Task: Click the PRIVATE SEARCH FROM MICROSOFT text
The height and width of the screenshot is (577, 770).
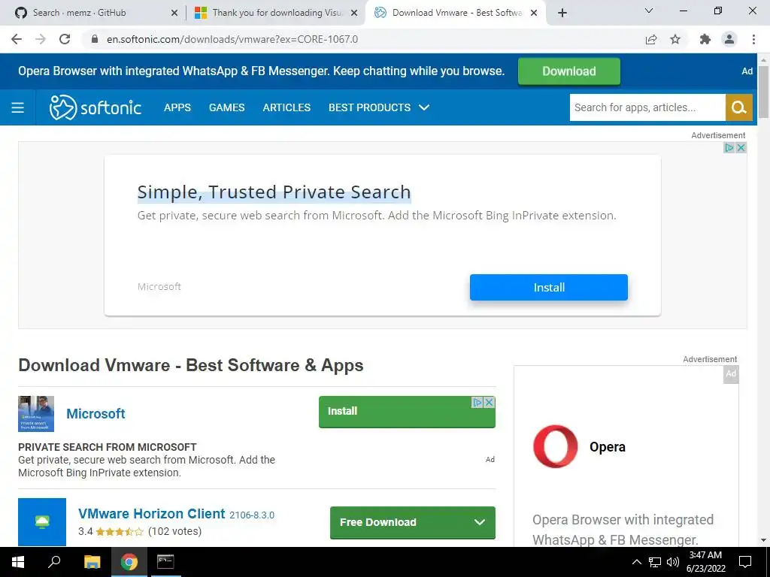Action: coord(107,447)
